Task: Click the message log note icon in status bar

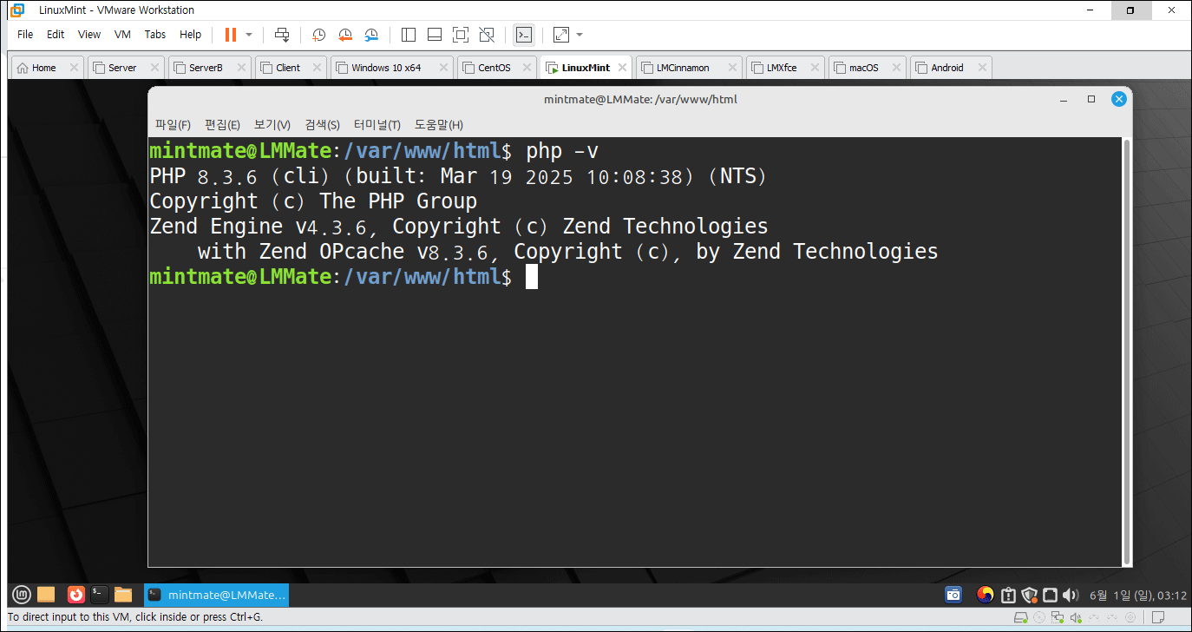Action: (x=1157, y=617)
